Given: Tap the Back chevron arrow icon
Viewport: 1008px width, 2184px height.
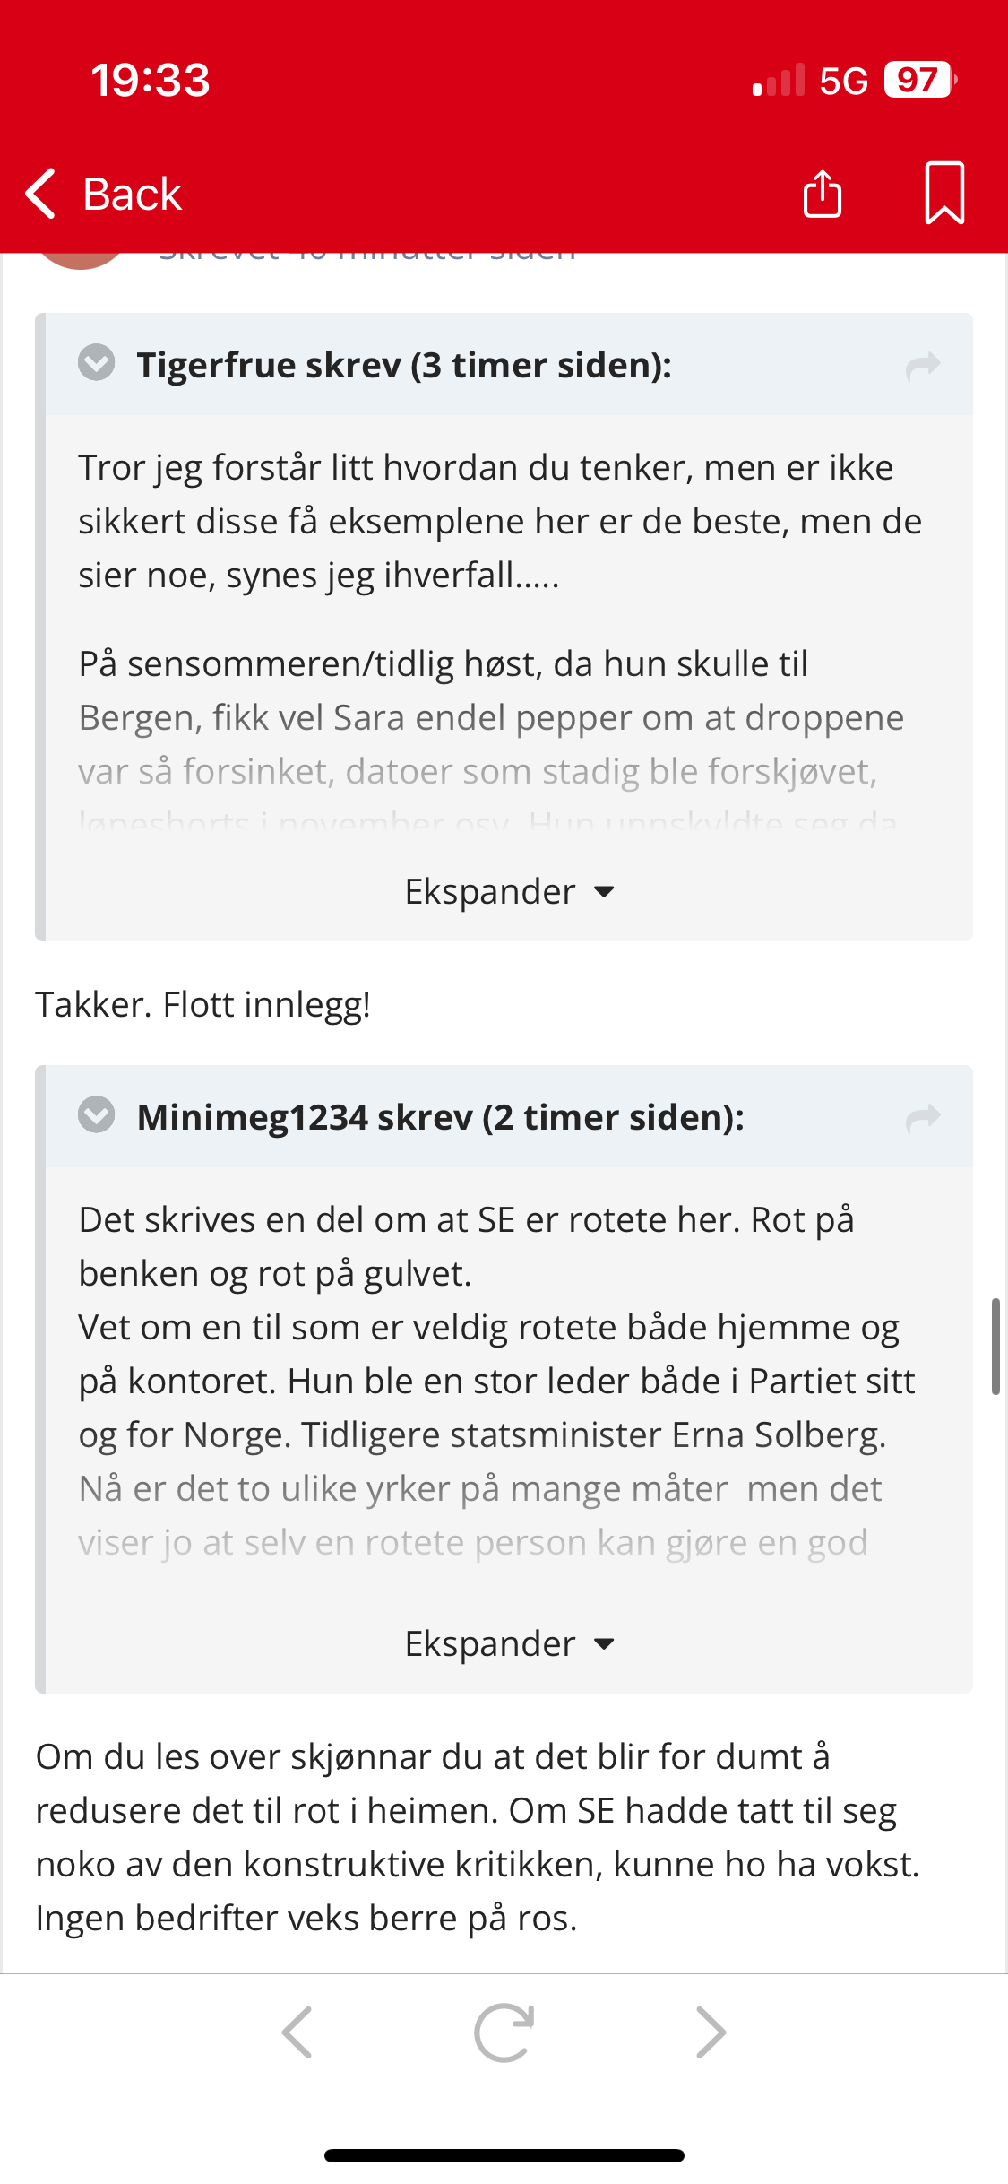Looking at the screenshot, I should (41, 194).
